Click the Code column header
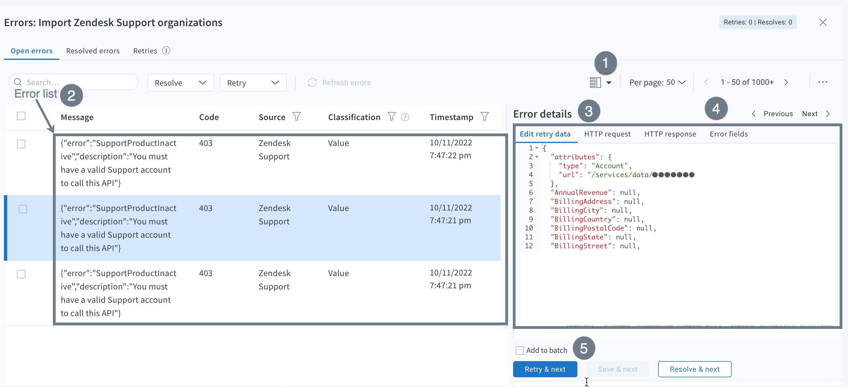Image resolution: width=848 pixels, height=387 pixels. (209, 117)
